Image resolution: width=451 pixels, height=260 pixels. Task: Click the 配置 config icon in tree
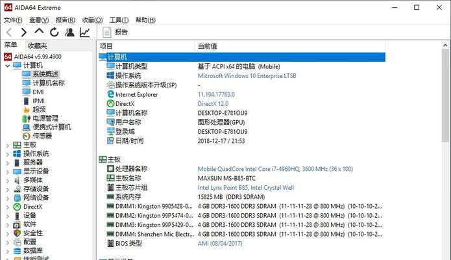pyautogui.click(x=17, y=242)
